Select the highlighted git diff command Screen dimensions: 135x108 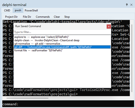[x=62, y=47]
